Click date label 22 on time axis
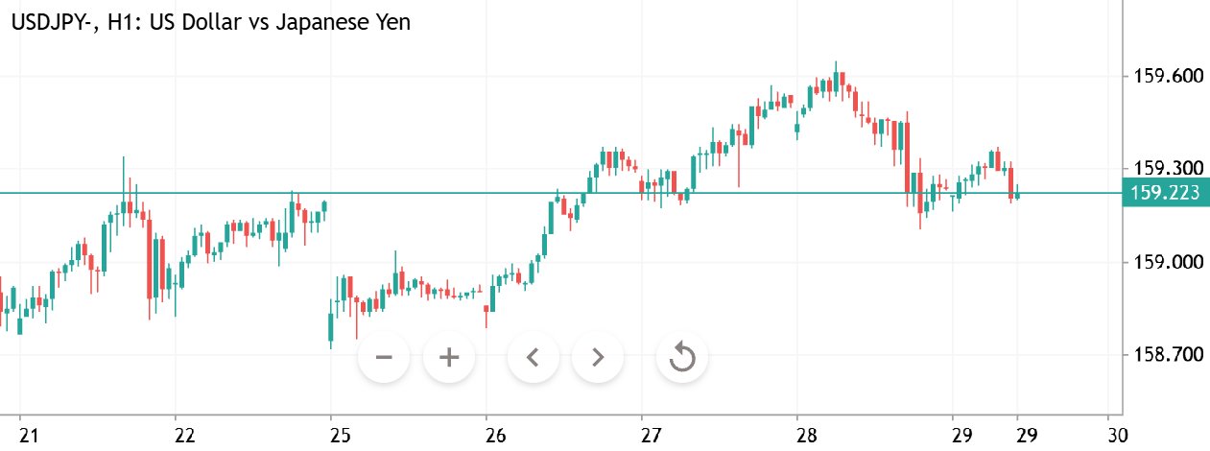Viewport: 1210px width, 451px height. pyautogui.click(x=185, y=436)
